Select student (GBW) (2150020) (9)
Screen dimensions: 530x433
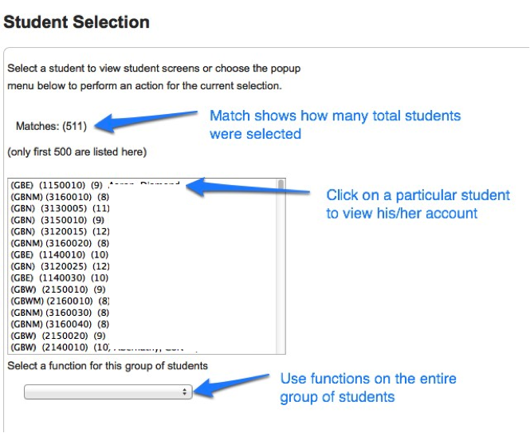60,336
